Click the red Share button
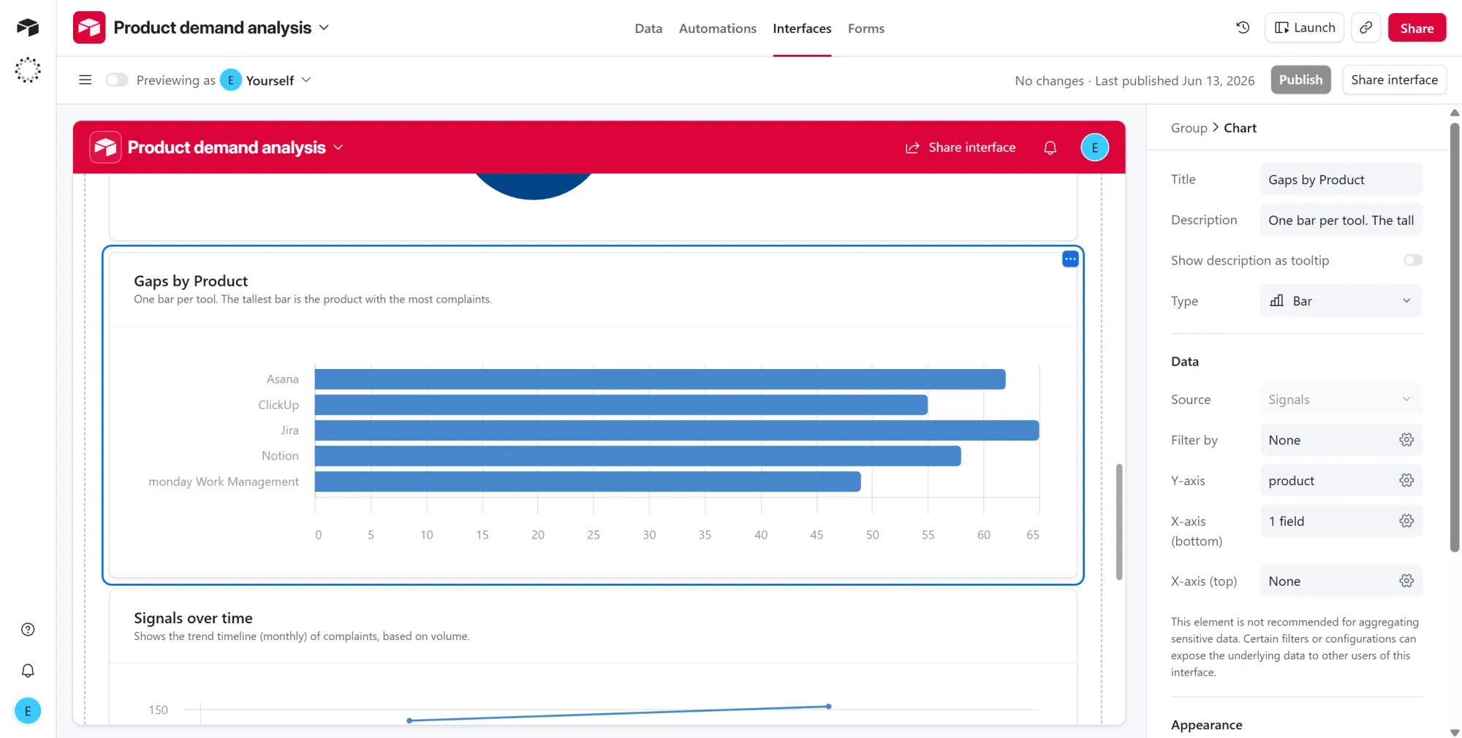Screen dimensions: 1462x738 [1417, 28]
